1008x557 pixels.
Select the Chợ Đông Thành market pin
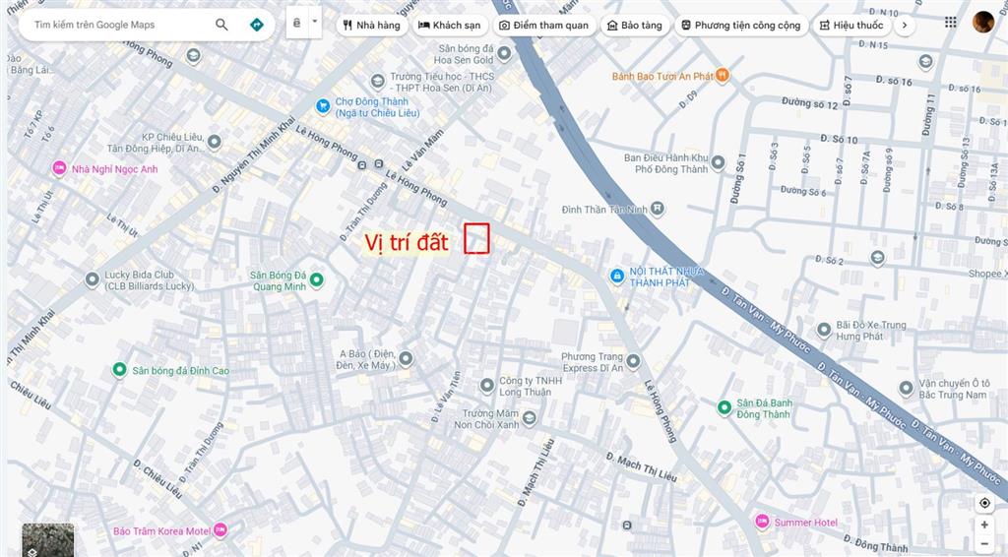tap(323, 106)
